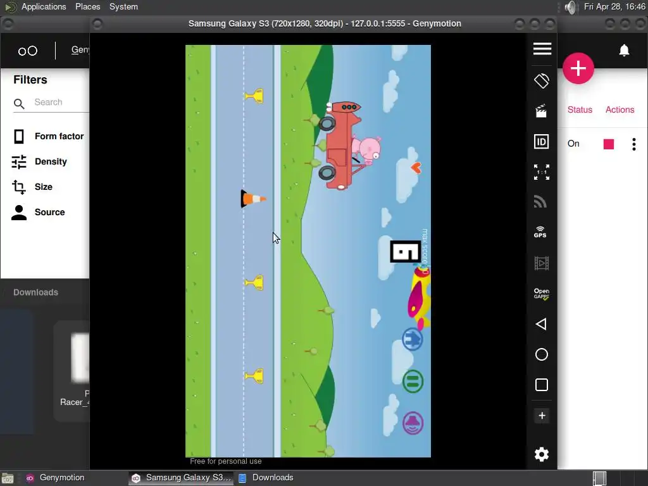This screenshot has width=648, height=486.
Task: Sort by the Status column header
Action: 580,109
